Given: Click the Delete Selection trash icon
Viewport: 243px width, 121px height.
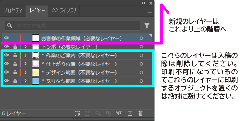Looking at the screenshot, I should [140, 113].
